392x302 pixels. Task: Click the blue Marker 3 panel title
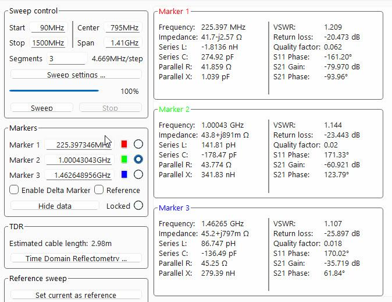(174, 208)
